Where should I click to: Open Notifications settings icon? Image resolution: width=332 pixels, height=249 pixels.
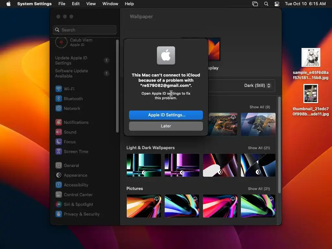[x=59, y=122]
